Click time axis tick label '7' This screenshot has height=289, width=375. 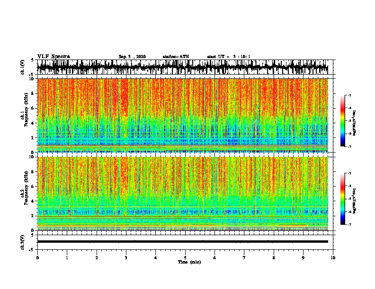(244, 258)
